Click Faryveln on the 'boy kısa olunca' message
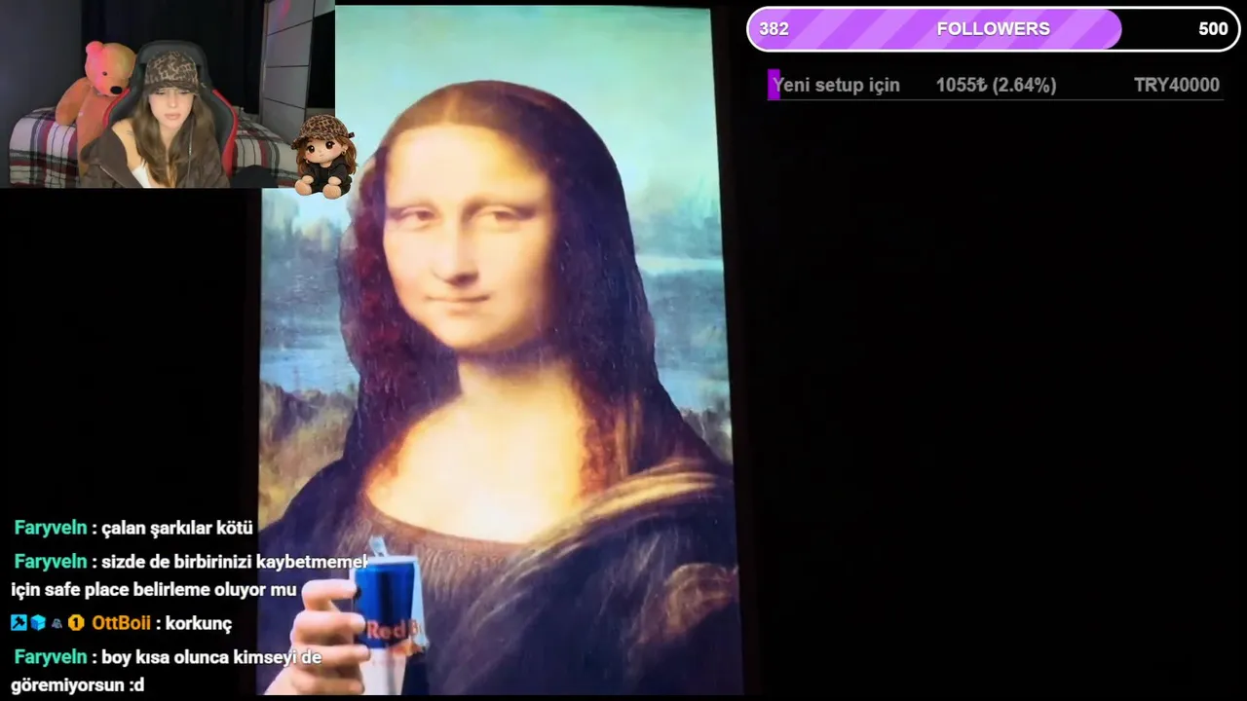 51,657
